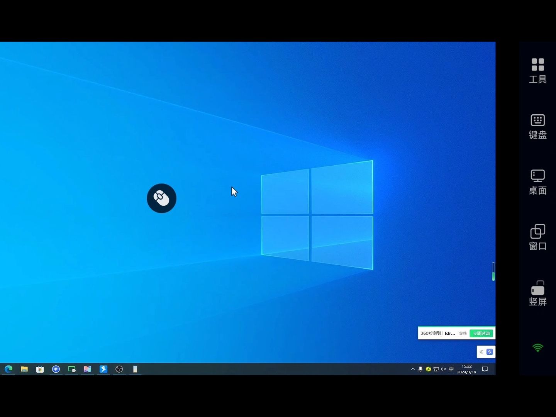Collapse the floating widget with double chevron
Viewport: 556px width, 417px height.
tap(481, 352)
